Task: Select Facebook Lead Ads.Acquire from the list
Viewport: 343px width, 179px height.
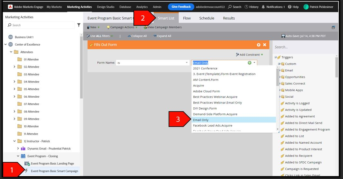Action: pyautogui.click(x=213, y=126)
